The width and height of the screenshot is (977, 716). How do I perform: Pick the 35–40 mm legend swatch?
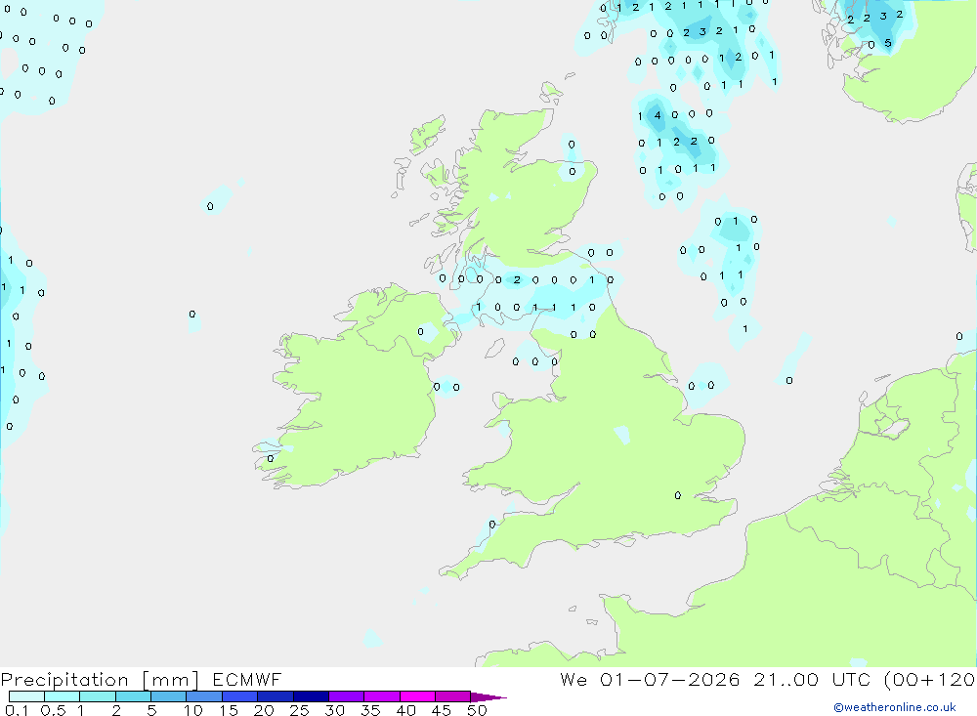[x=382, y=696]
